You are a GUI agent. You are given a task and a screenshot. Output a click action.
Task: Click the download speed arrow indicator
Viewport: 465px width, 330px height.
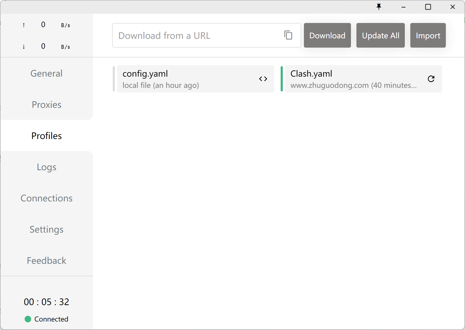24,47
